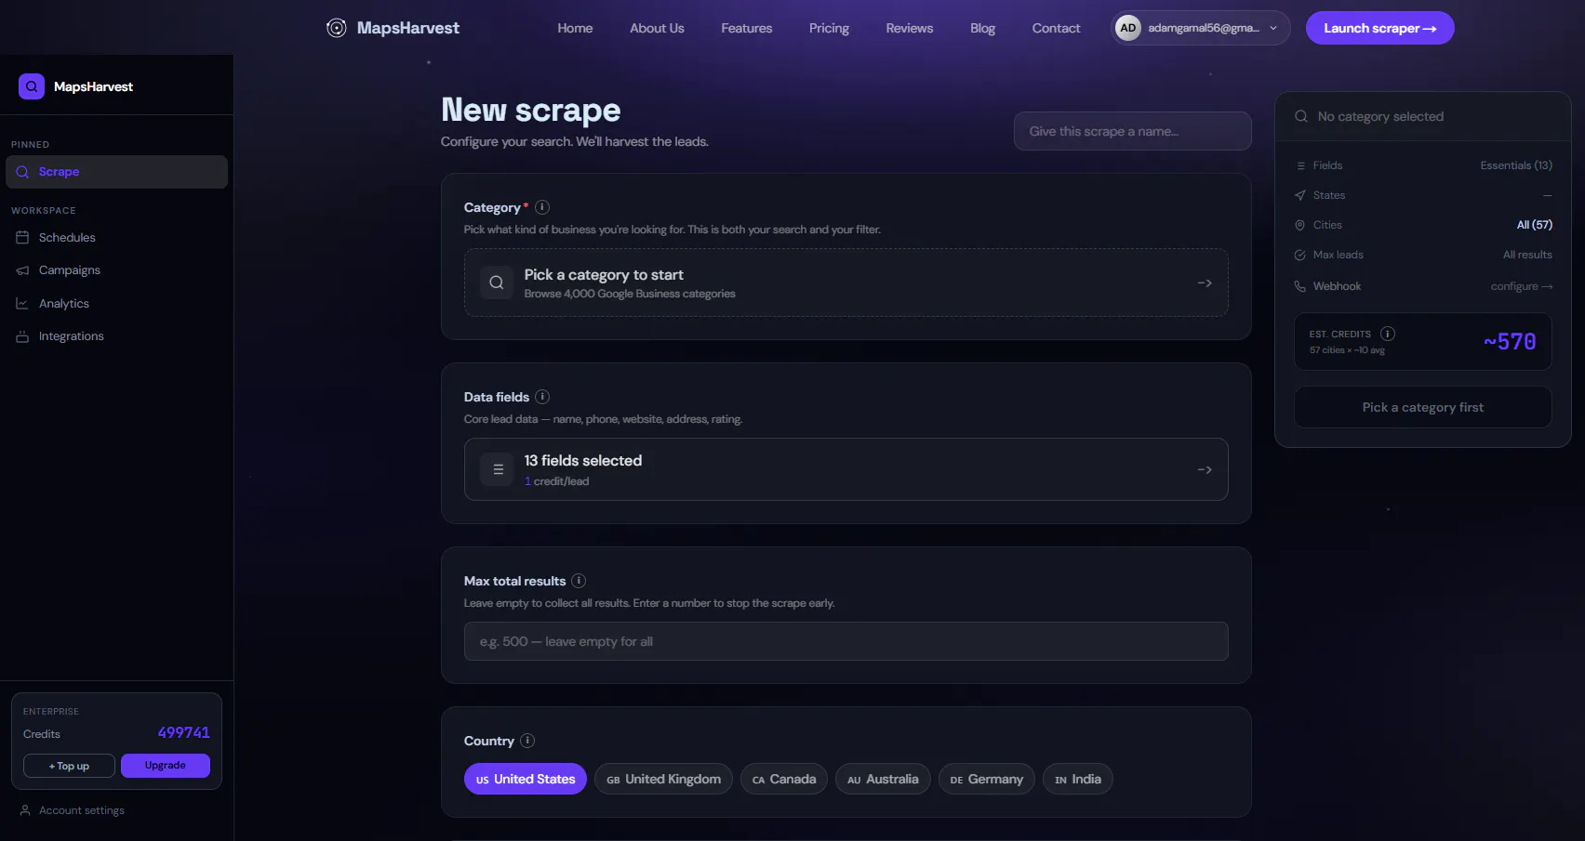This screenshot has height=841, width=1585.
Task: Open Integrations in the workspace sidebar
Action: (116, 336)
